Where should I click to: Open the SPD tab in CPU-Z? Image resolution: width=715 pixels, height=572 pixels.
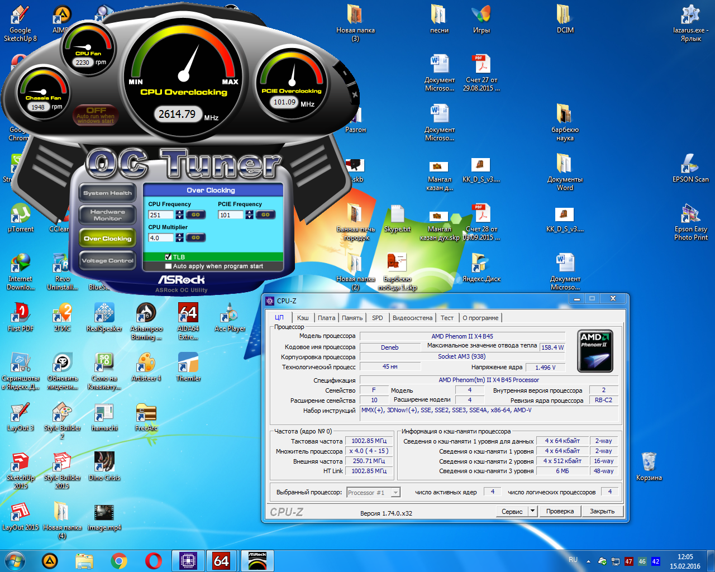[x=378, y=318]
